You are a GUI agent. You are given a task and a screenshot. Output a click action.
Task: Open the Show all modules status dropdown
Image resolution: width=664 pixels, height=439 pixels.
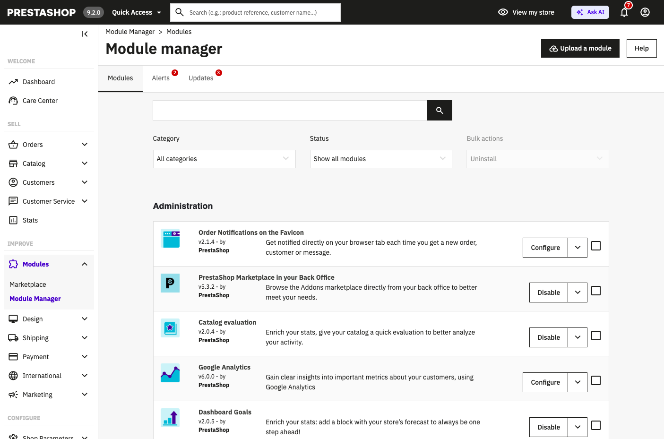tap(381, 159)
